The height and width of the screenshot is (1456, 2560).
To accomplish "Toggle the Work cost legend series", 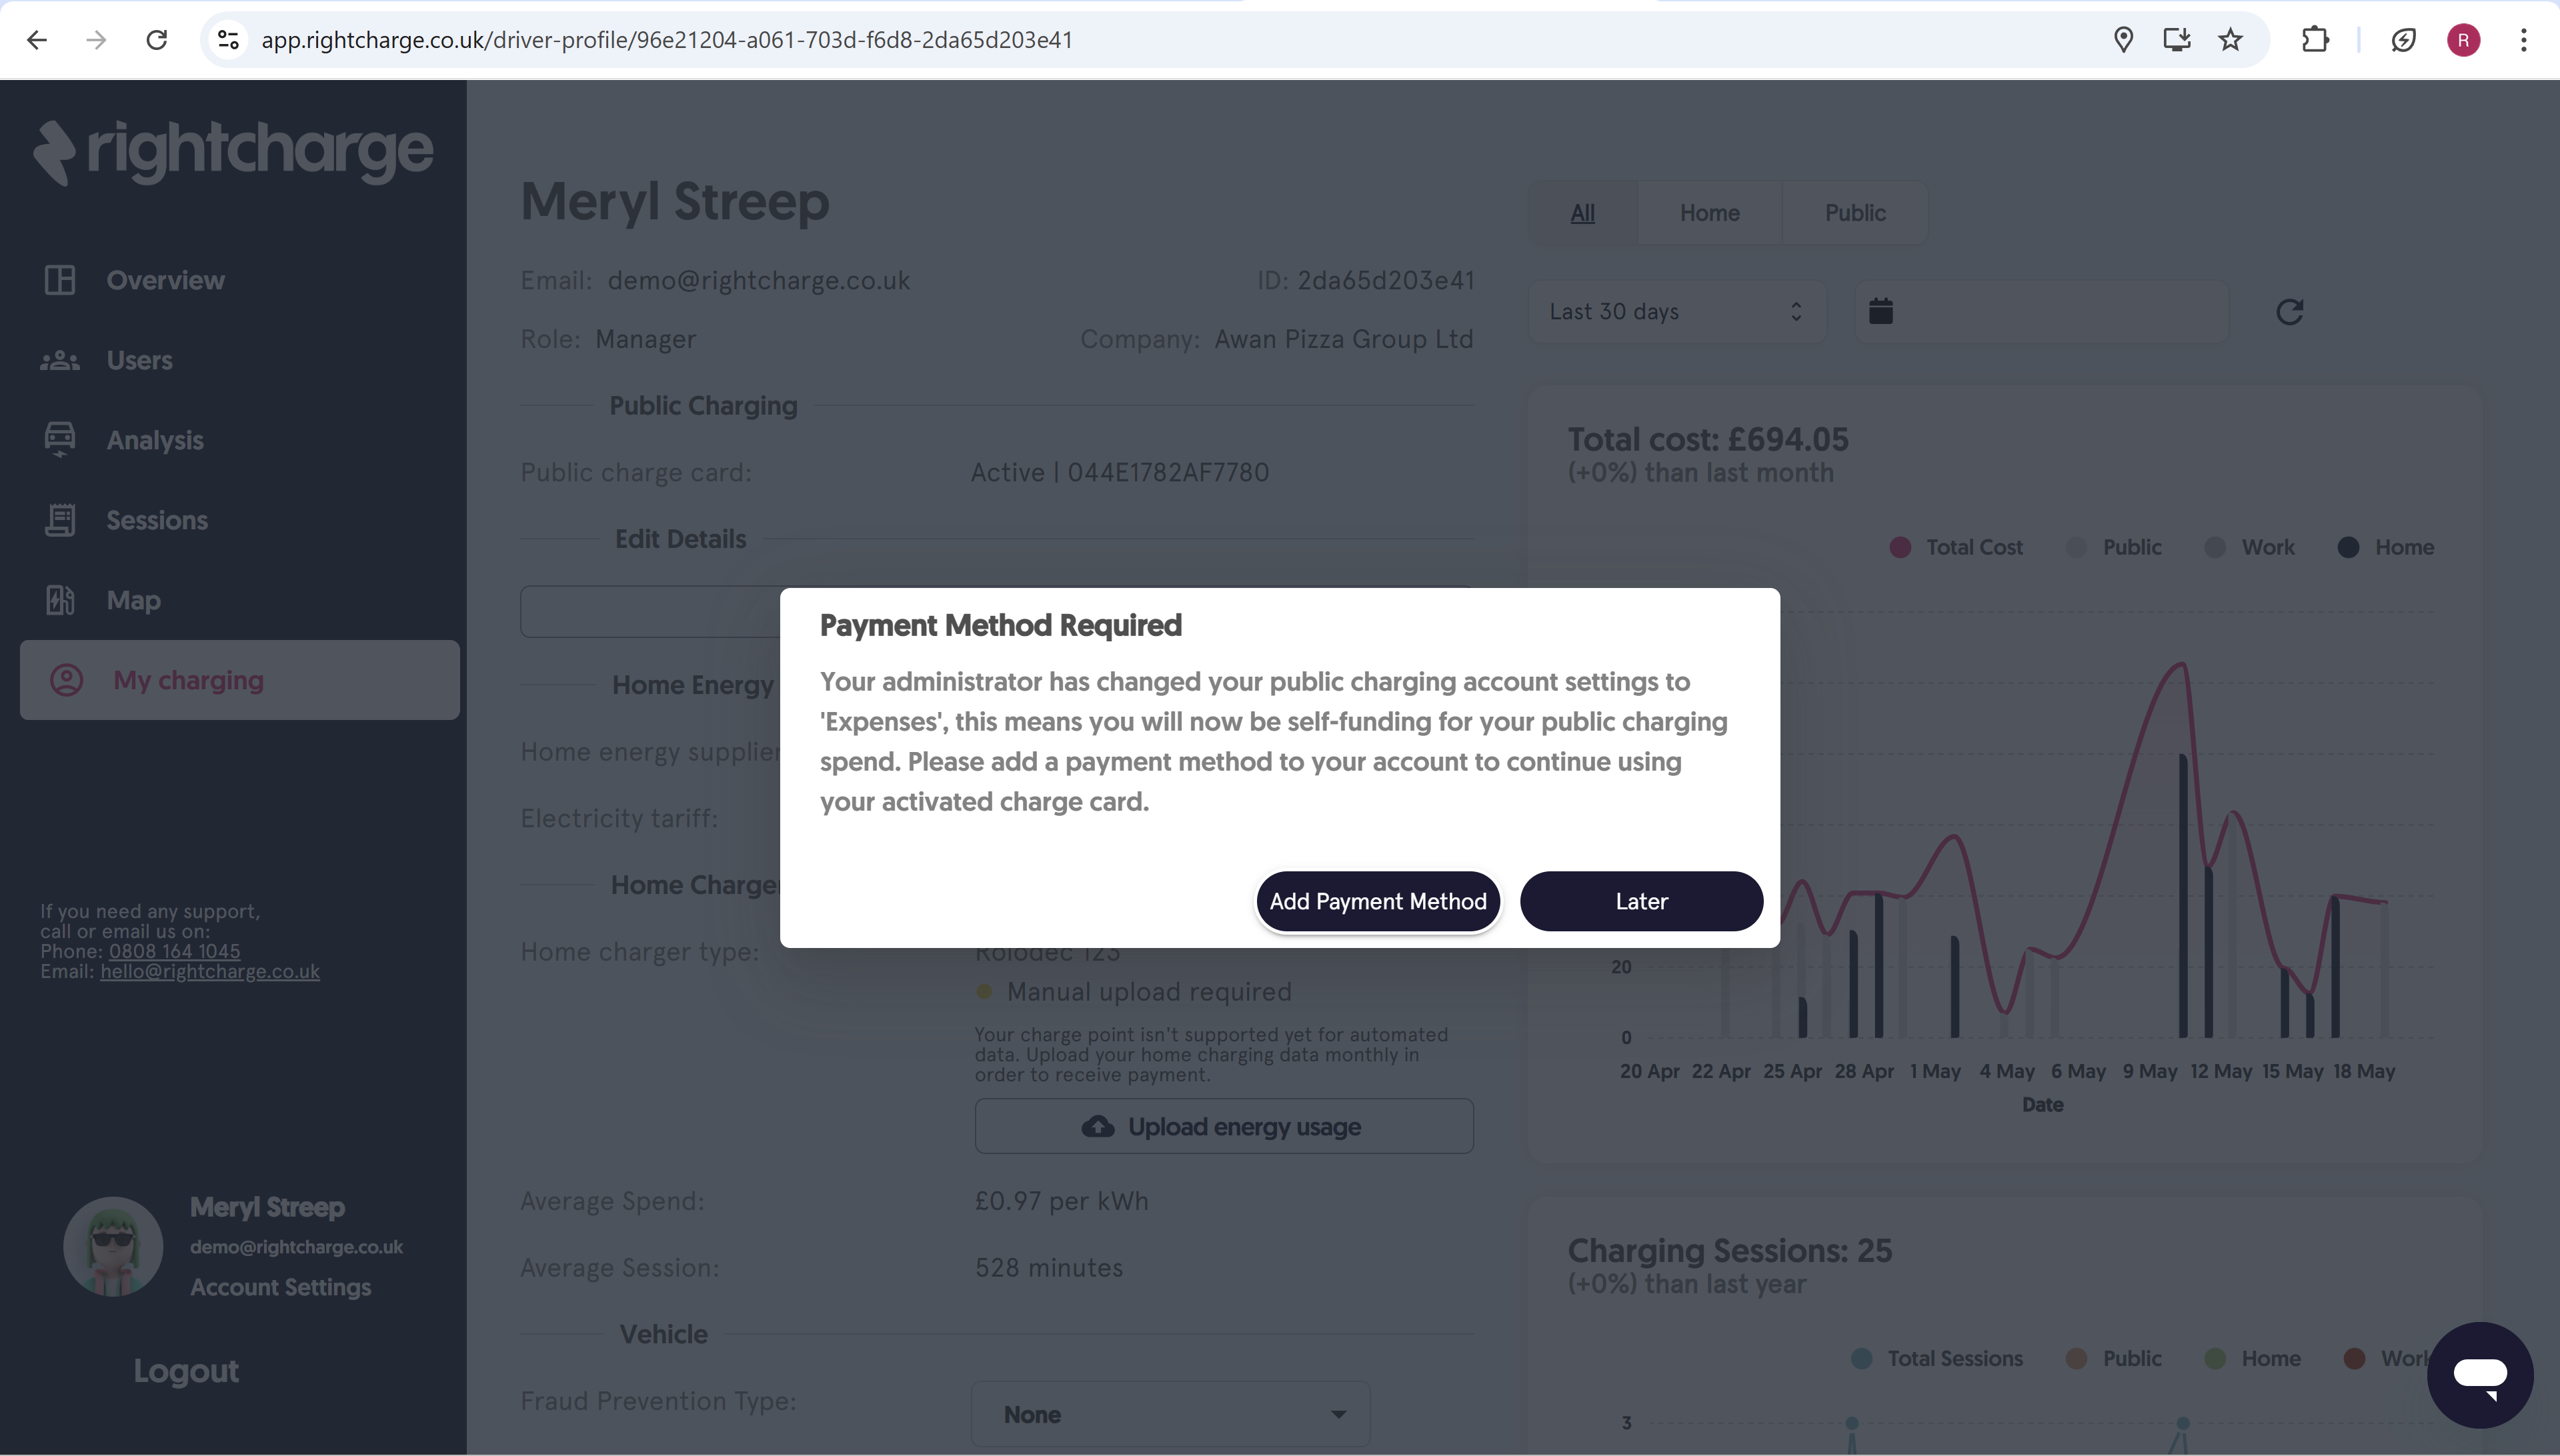I will pyautogui.click(x=2250, y=547).
